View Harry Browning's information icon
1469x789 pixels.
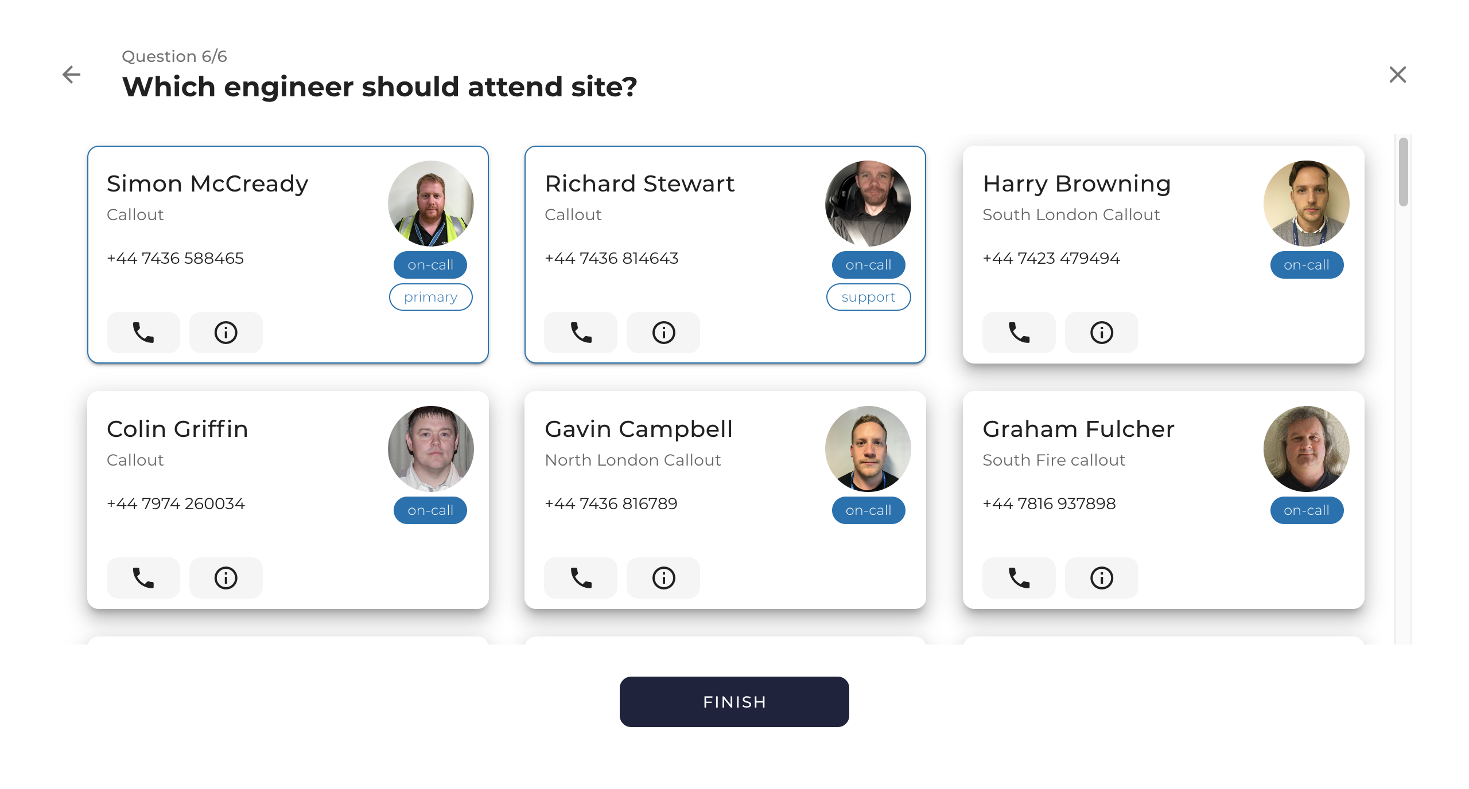click(x=1101, y=333)
